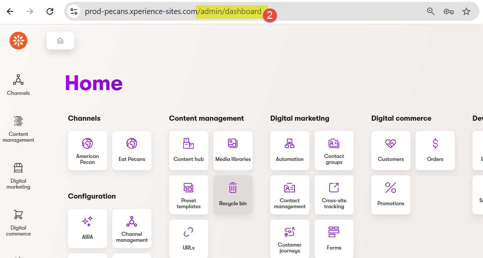The image size is (483, 258).
Task: Open the Forms tile
Action: click(x=334, y=239)
